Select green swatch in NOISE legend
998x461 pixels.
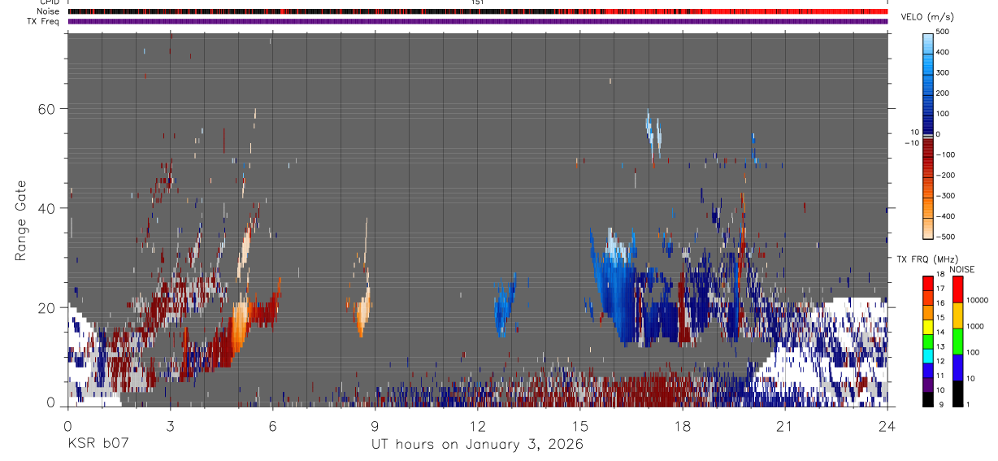tap(957, 341)
